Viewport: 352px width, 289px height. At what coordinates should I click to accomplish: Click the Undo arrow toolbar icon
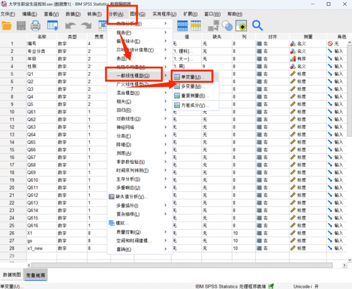pos(70,25)
